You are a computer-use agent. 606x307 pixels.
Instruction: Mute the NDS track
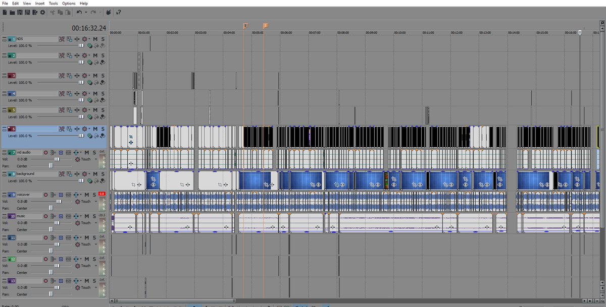pos(95,39)
